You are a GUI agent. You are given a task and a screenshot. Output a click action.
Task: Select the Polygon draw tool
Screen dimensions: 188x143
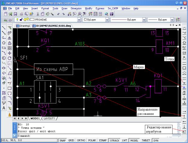[x=4, y=43]
